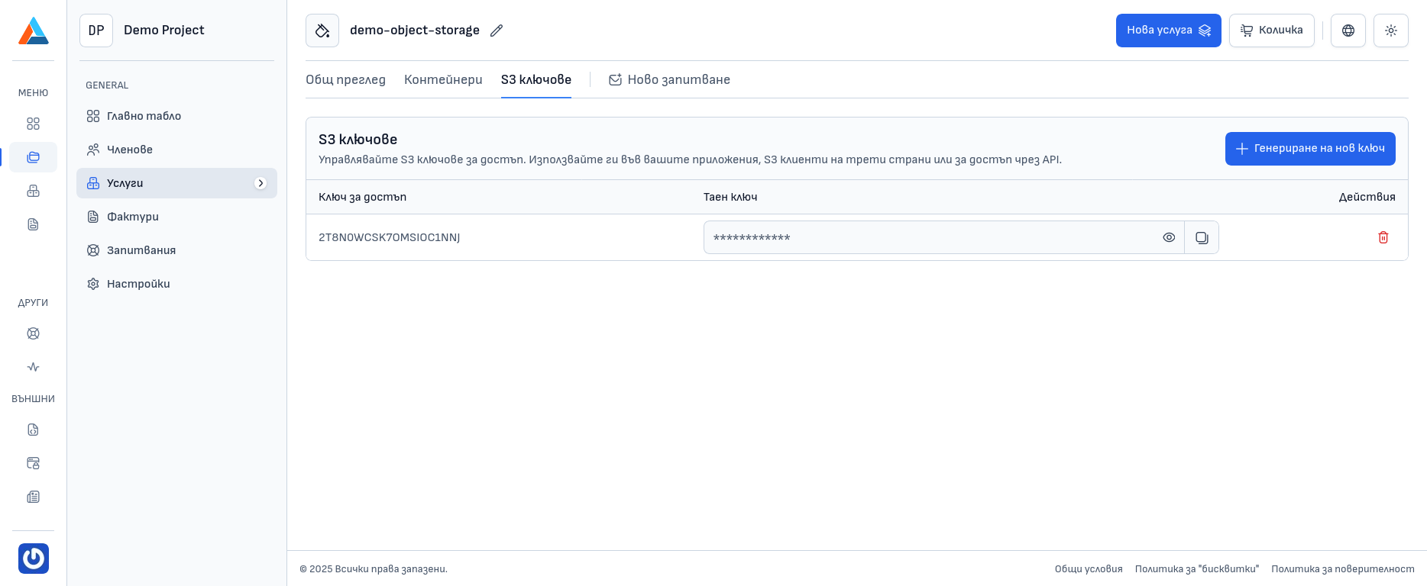Open Членове in the sidebar
1427x586 pixels.
[130, 150]
